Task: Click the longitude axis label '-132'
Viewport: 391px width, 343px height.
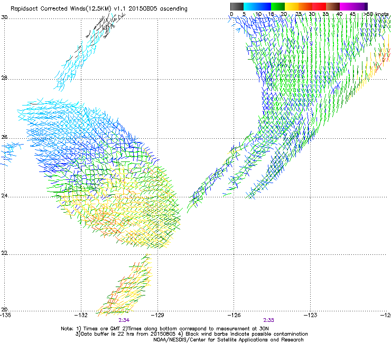Action: tap(81, 315)
